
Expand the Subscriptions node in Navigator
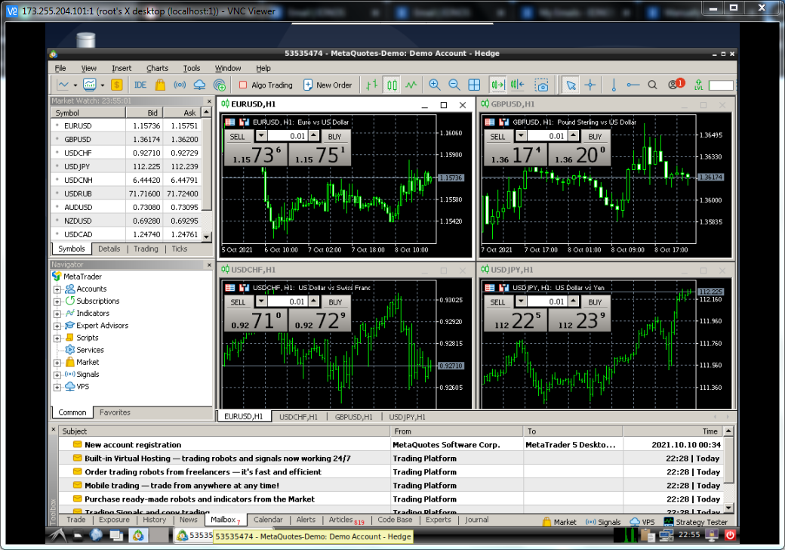pos(57,301)
